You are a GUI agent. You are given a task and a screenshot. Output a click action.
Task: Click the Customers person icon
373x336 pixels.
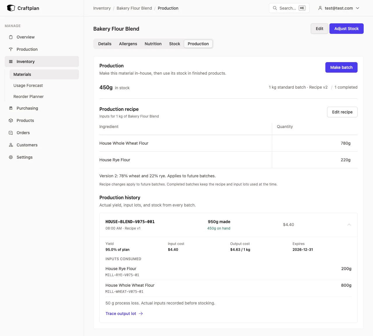pyautogui.click(x=11, y=145)
